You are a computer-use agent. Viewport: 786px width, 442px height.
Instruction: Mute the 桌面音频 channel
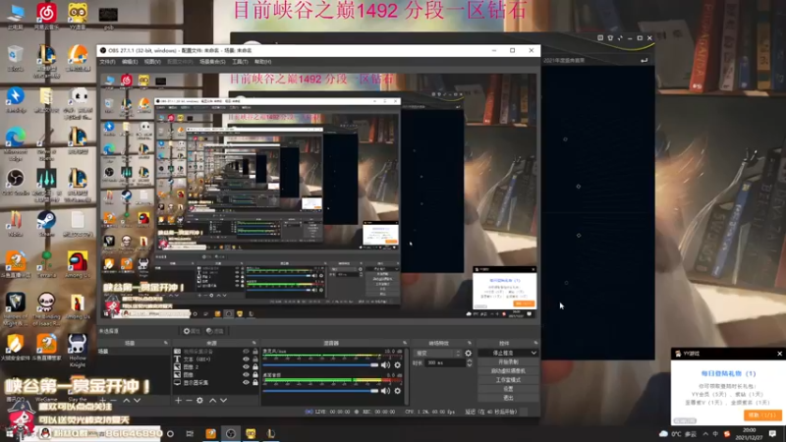point(385,390)
